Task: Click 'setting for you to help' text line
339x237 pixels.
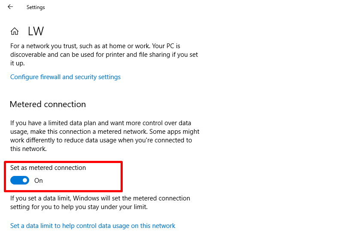Action: coord(43,207)
